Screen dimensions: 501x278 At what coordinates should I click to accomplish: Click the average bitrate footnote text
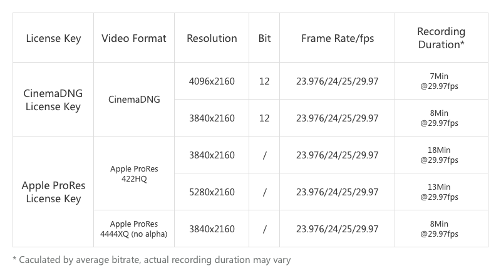click(x=152, y=259)
